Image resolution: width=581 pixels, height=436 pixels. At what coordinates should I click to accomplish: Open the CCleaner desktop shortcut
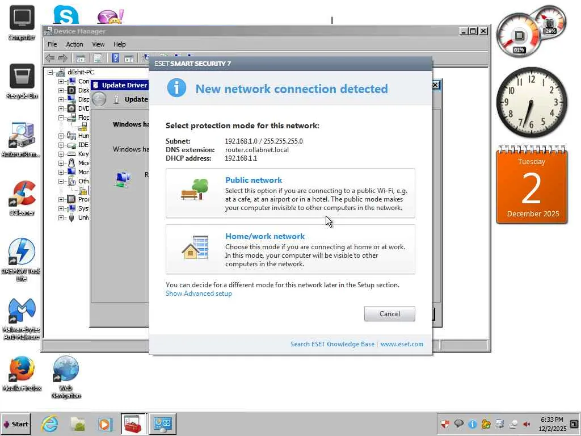(x=22, y=198)
